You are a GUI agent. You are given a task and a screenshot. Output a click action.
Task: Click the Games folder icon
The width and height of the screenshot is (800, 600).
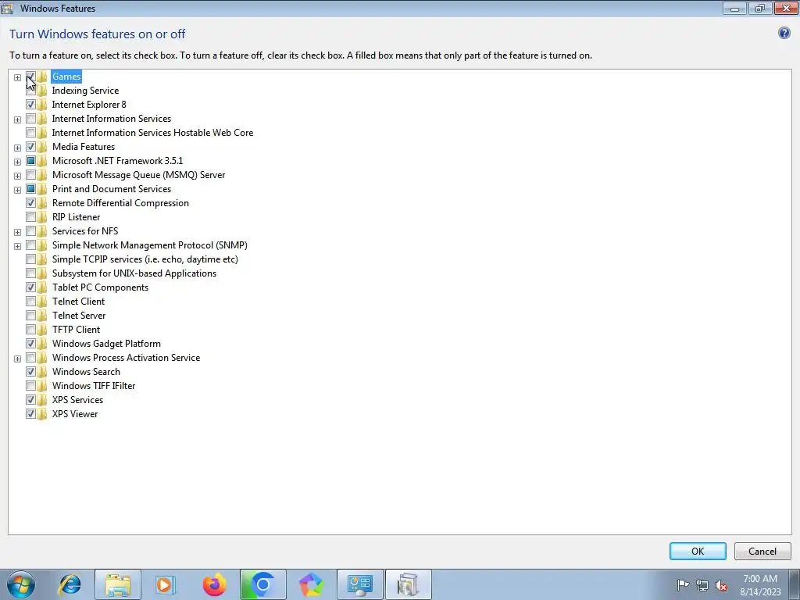click(x=42, y=77)
